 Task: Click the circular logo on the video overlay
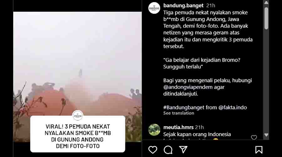pyautogui.click(x=78, y=116)
